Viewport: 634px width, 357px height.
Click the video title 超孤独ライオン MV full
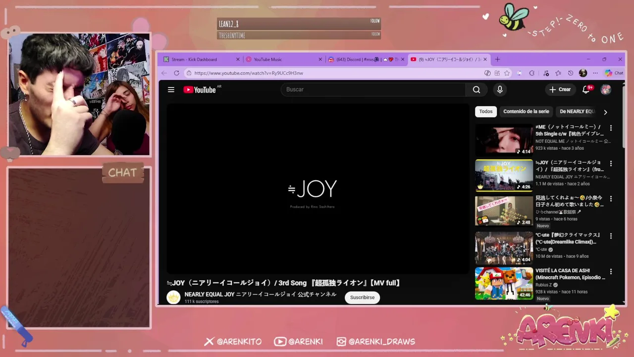point(284,283)
